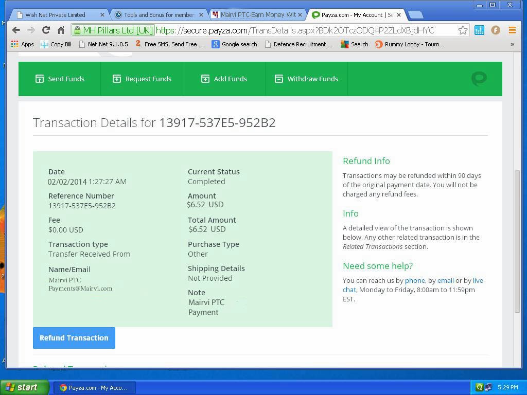Open the Windows start button
The height and width of the screenshot is (395, 527).
[24, 387]
